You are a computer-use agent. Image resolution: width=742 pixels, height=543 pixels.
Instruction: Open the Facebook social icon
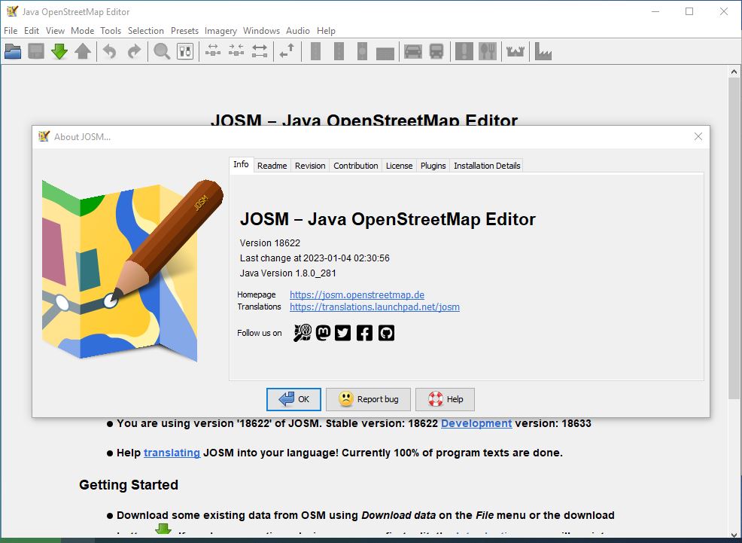(364, 333)
